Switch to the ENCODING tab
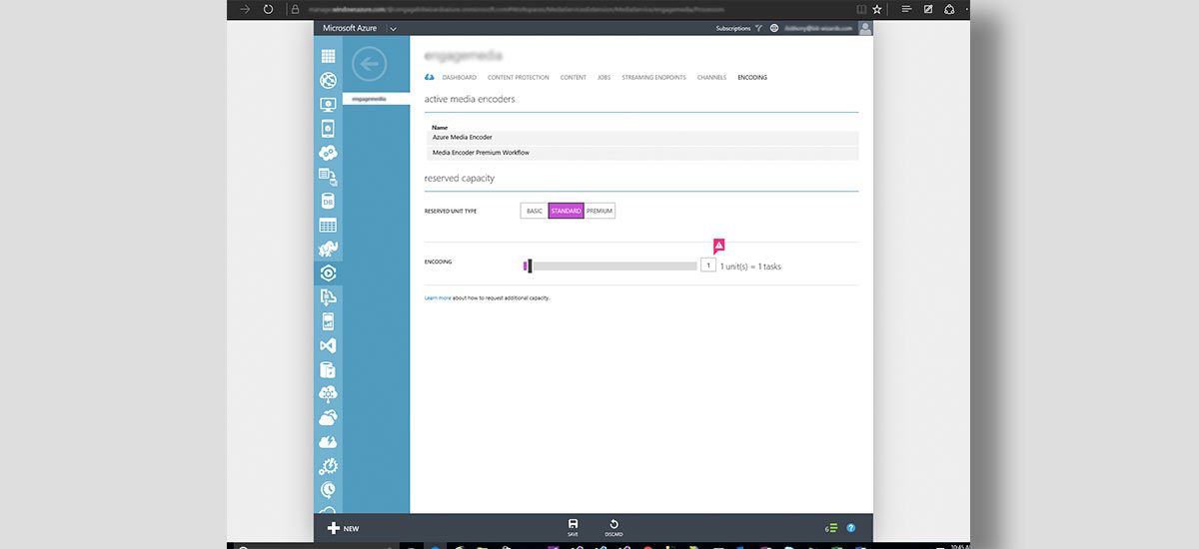Screen dimensions: 1199x549 point(752,77)
